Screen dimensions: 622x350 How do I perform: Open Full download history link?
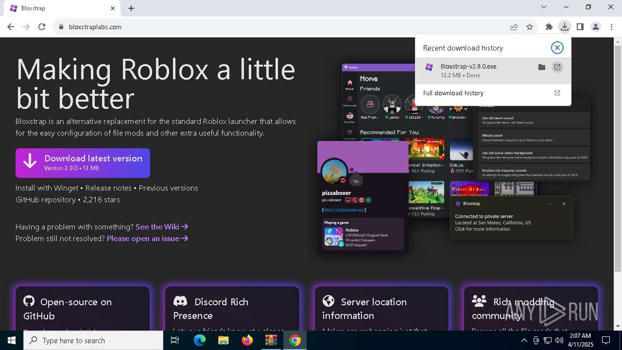click(453, 93)
